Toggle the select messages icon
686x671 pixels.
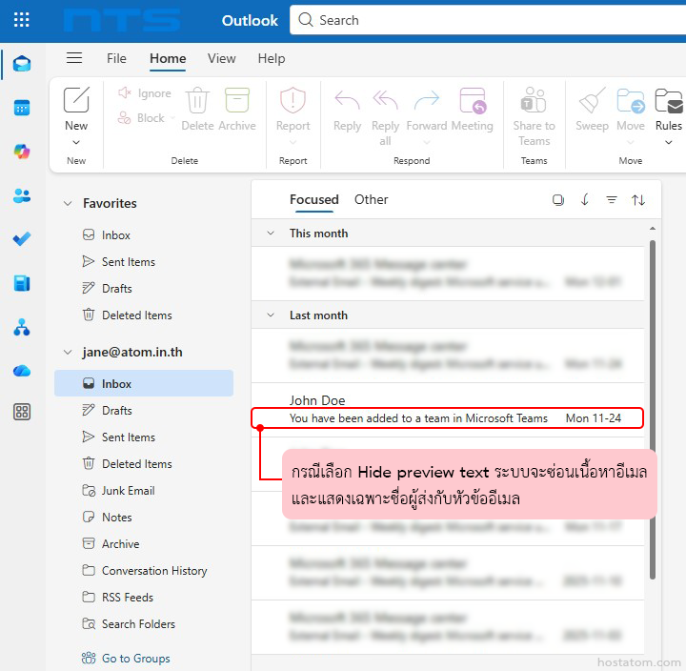click(557, 200)
